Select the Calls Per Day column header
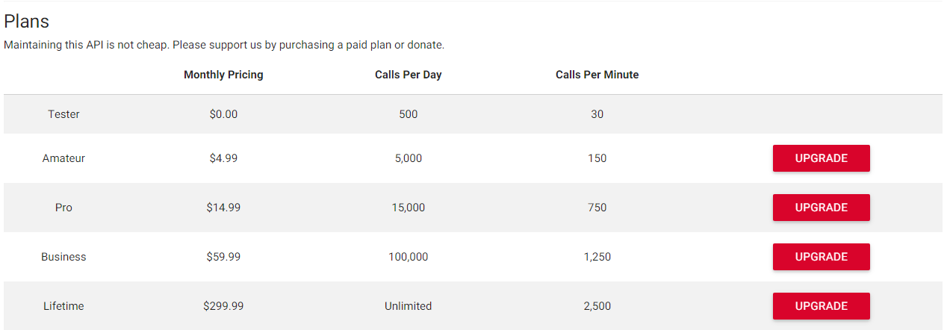947x330 pixels. coord(408,75)
